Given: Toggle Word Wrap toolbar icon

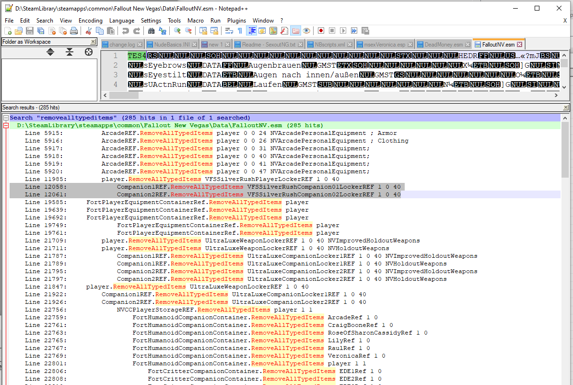Looking at the screenshot, I should click(x=229, y=31).
